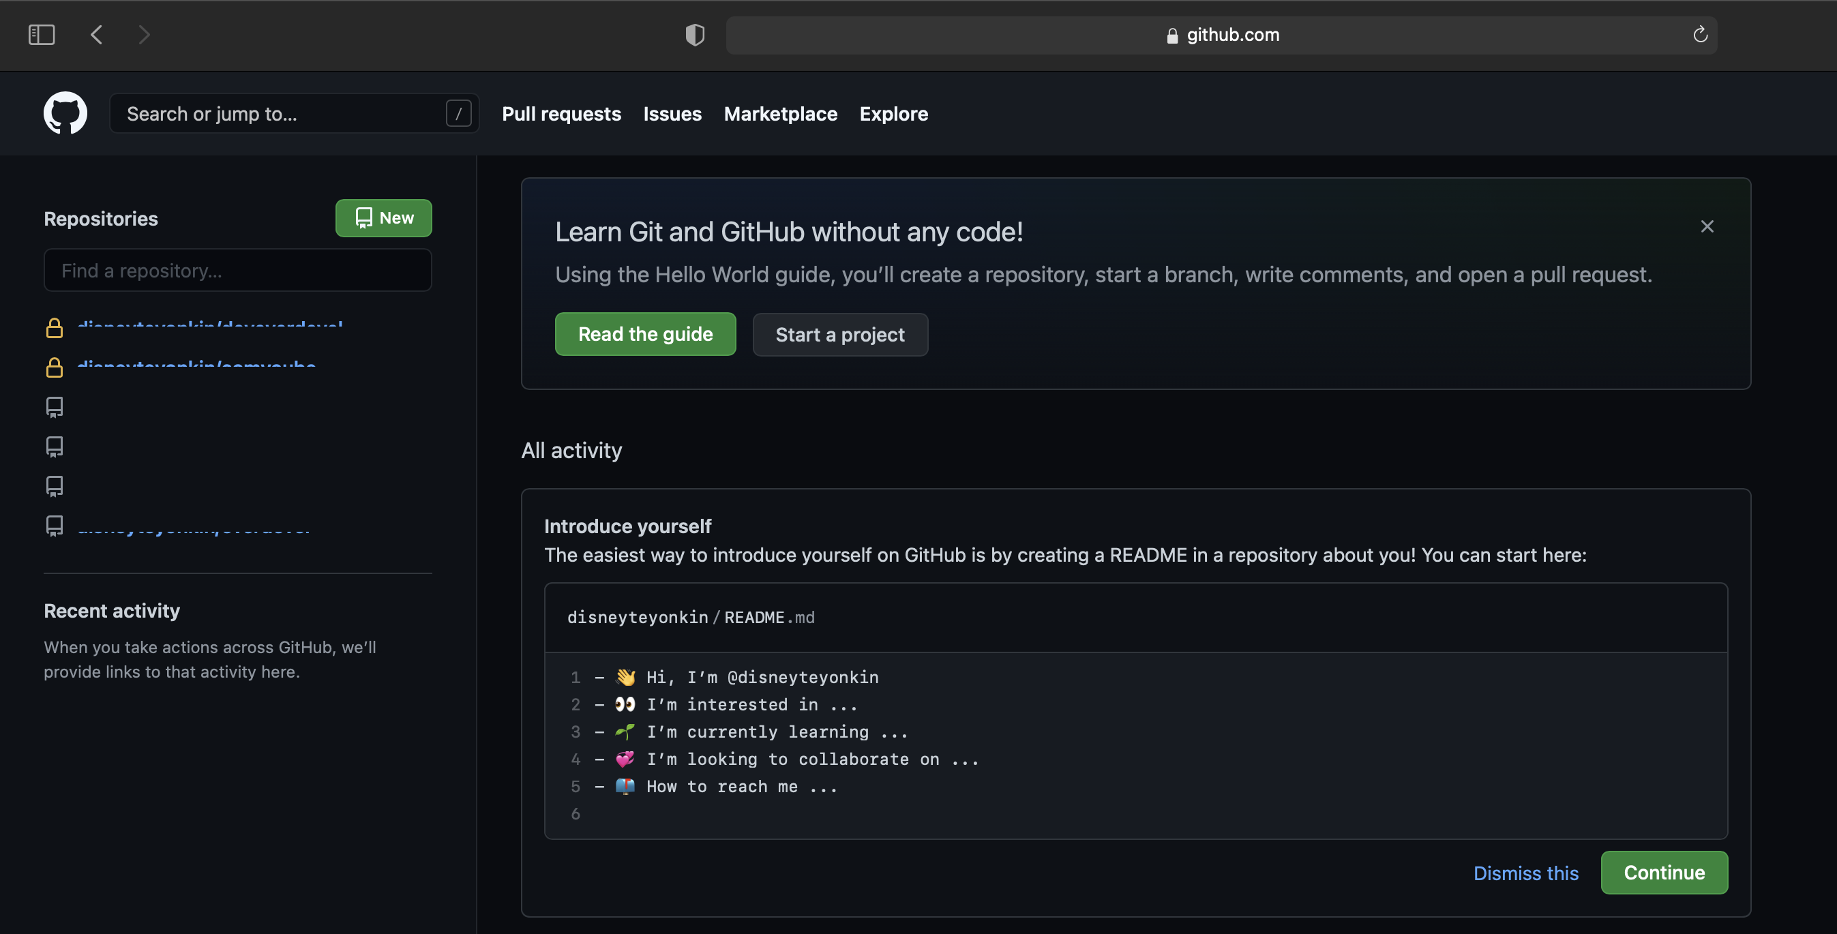Viewport: 1837px width, 934px height.
Task: Click the seedling emoji on line 3
Action: pyautogui.click(x=625, y=732)
